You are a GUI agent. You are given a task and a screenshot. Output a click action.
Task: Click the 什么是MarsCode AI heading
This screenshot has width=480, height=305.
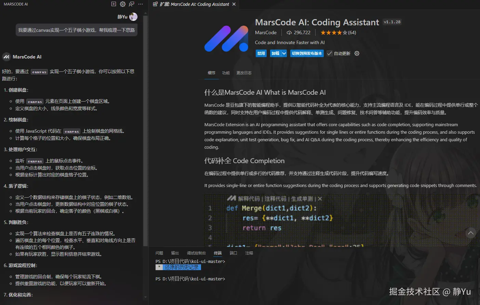click(x=265, y=92)
